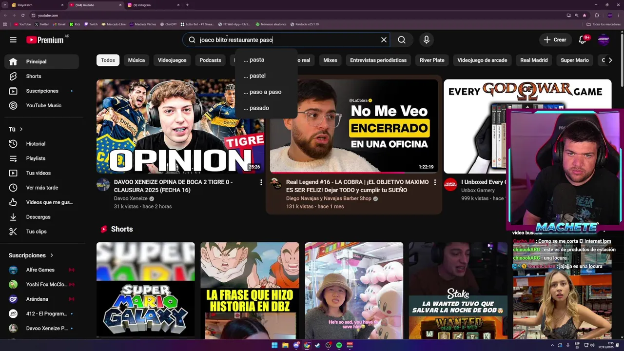Go to Principal in the sidebar
The image size is (624, 351).
coord(41,61)
